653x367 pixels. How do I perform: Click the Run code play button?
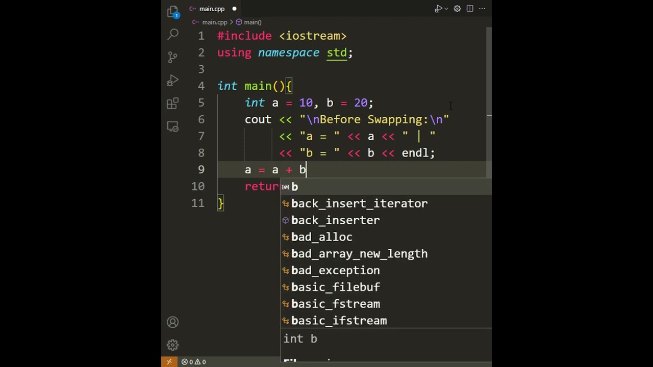[x=438, y=9]
